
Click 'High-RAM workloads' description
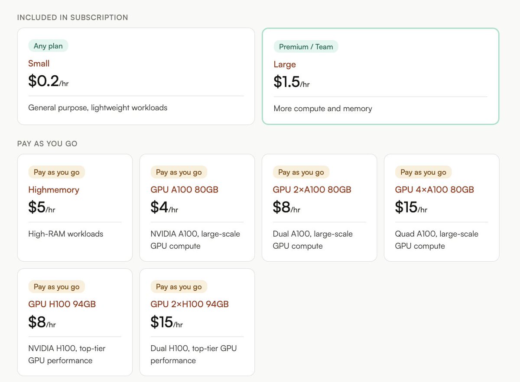[x=66, y=234]
